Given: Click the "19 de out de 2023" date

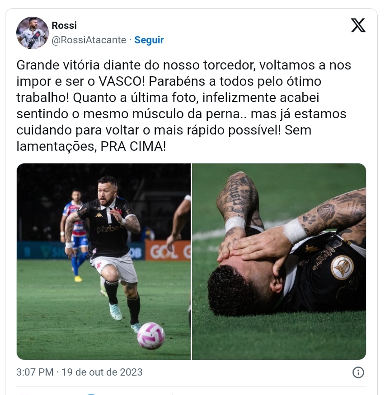Looking at the screenshot, I should pyautogui.click(x=102, y=372).
